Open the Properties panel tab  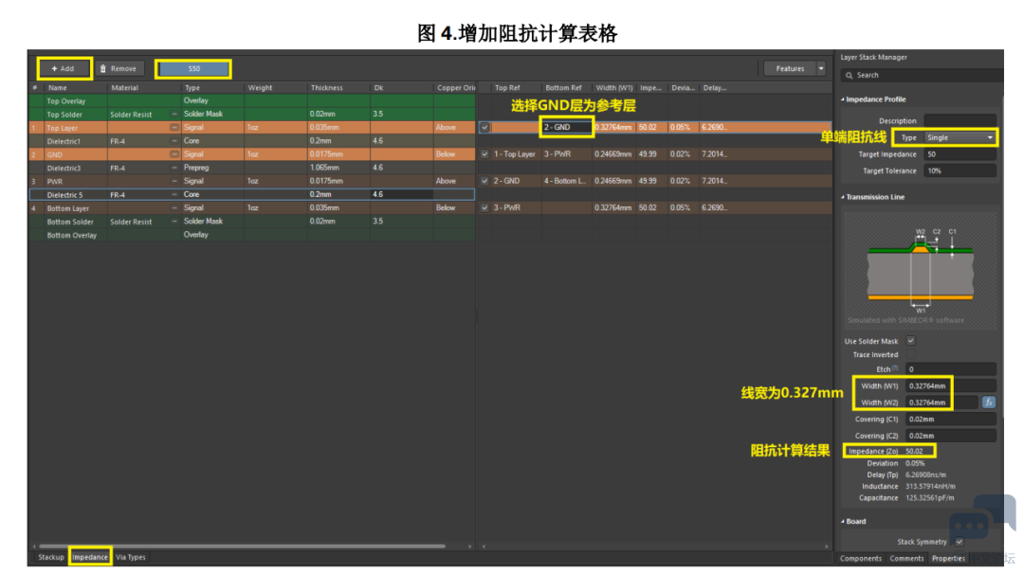948,559
